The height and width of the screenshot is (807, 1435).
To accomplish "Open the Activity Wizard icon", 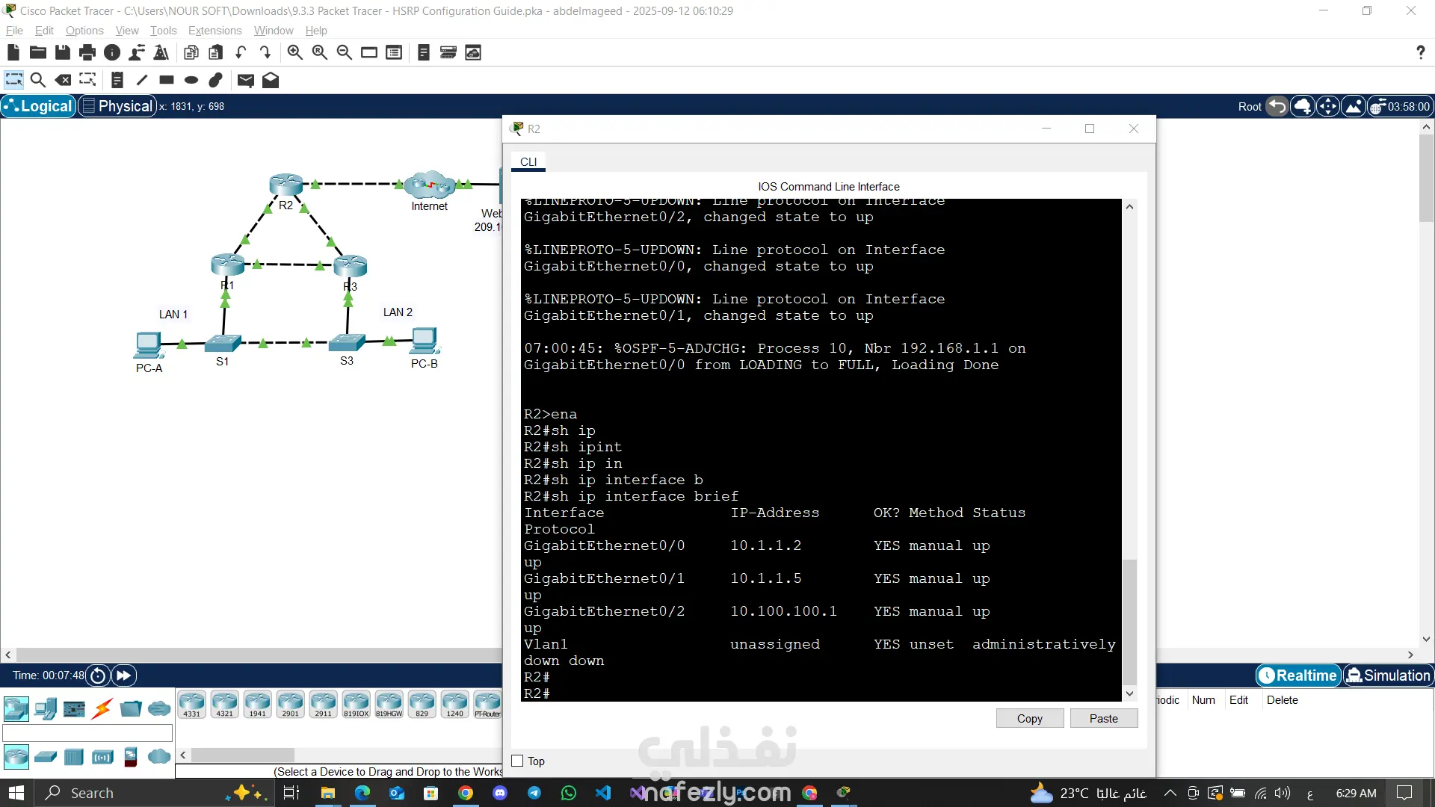I will (161, 52).
